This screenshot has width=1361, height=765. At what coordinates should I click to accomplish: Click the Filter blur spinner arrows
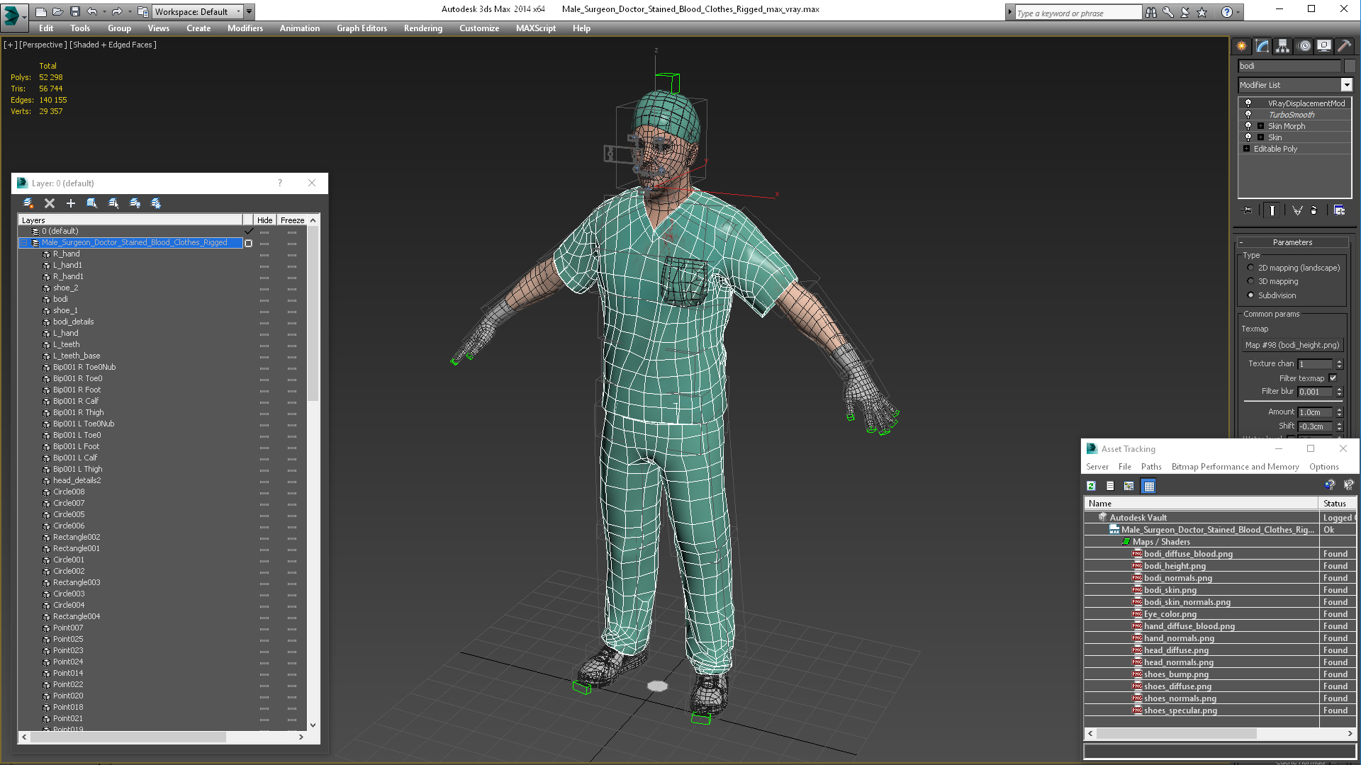click(1339, 392)
